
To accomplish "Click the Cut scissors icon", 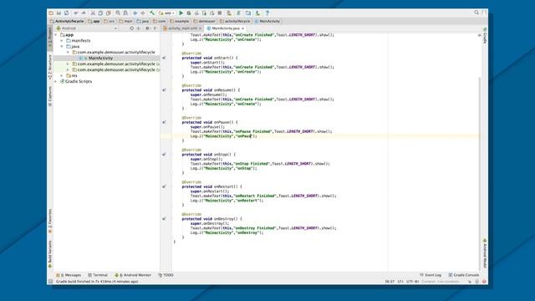I will [93, 13].
